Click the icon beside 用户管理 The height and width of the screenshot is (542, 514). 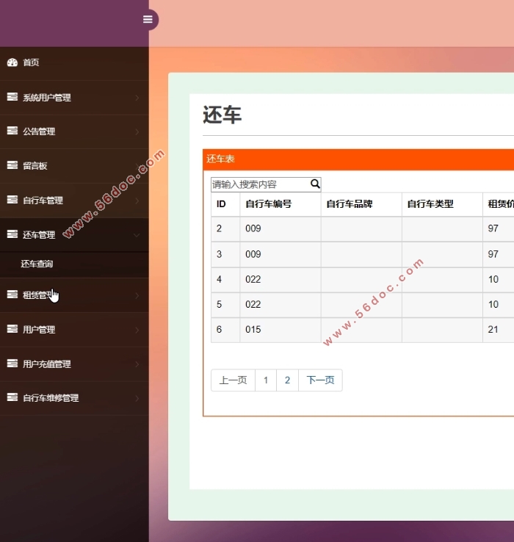[12, 329]
